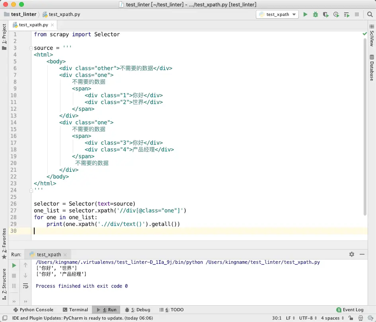The height and width of the screenshot is (322, 376).
Task: Open the Python Console tool window
Action: (33, 310)
